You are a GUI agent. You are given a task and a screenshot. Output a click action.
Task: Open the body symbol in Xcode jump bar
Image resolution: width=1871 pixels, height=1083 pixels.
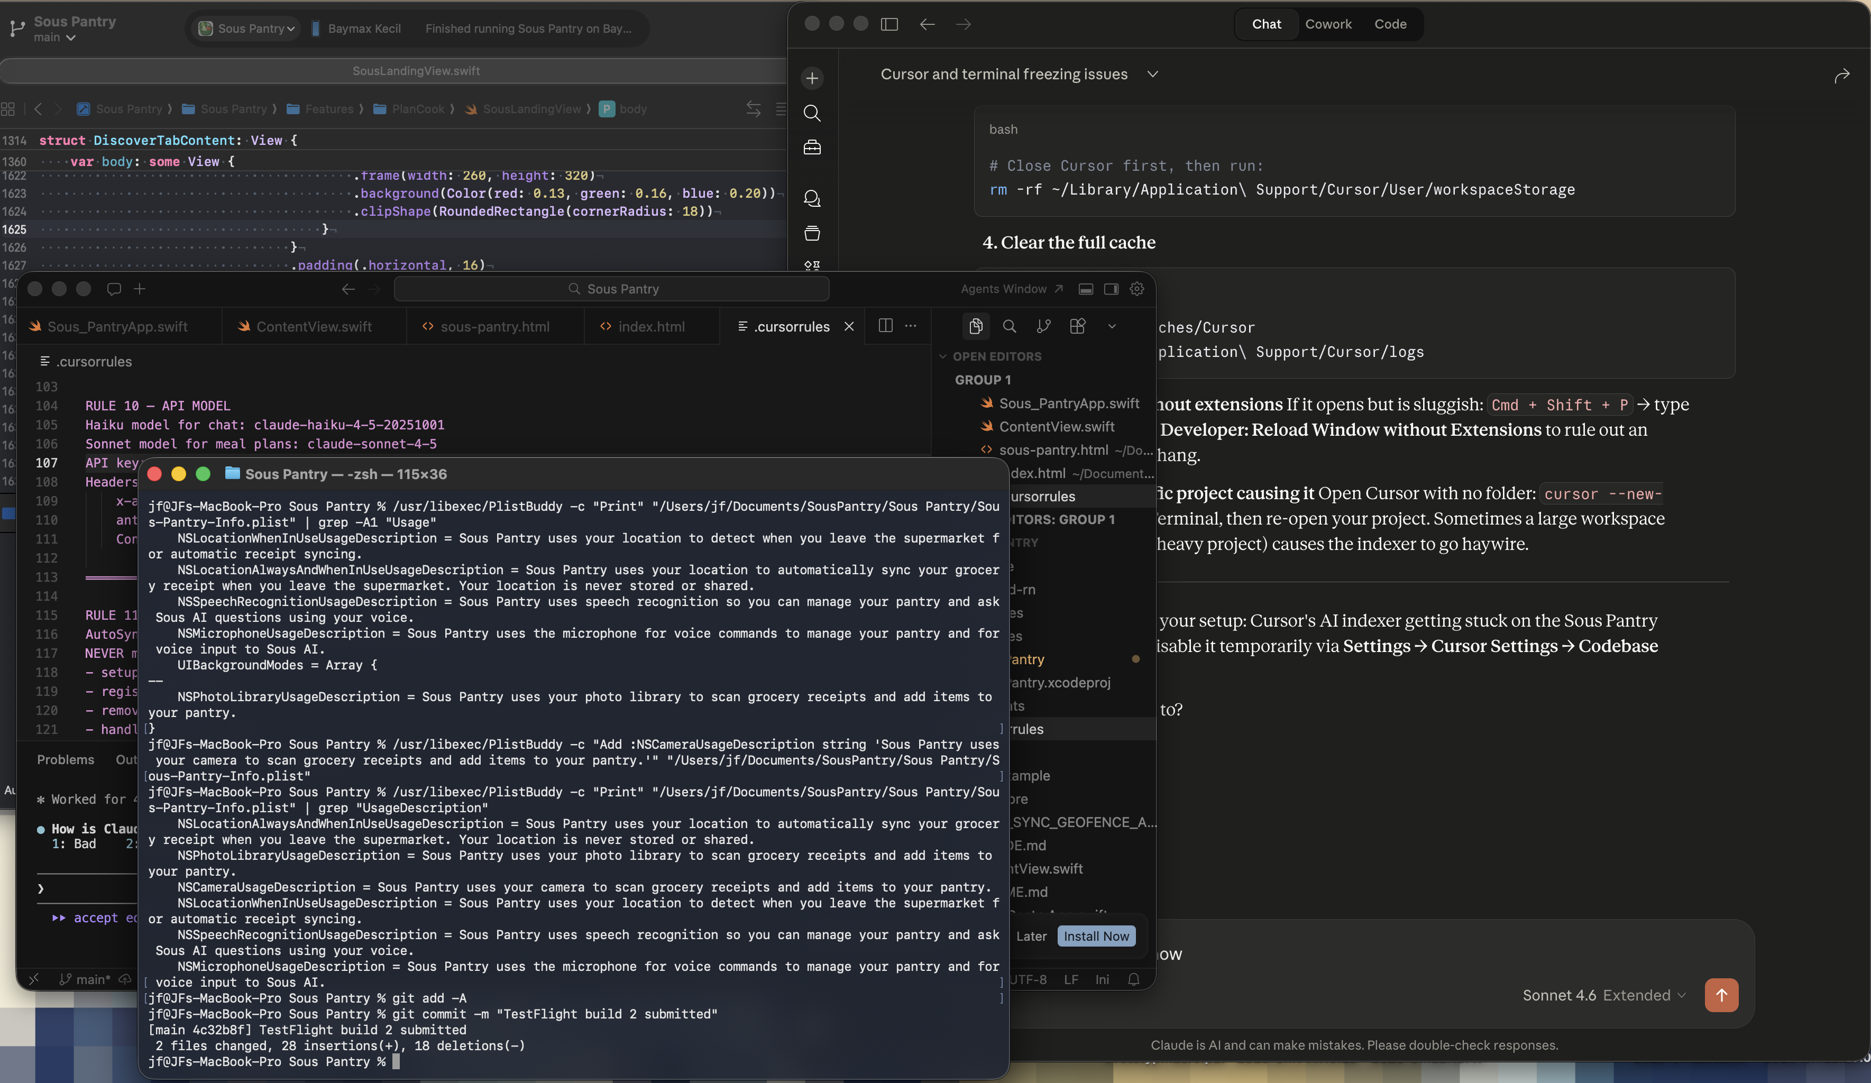[623, 109]
